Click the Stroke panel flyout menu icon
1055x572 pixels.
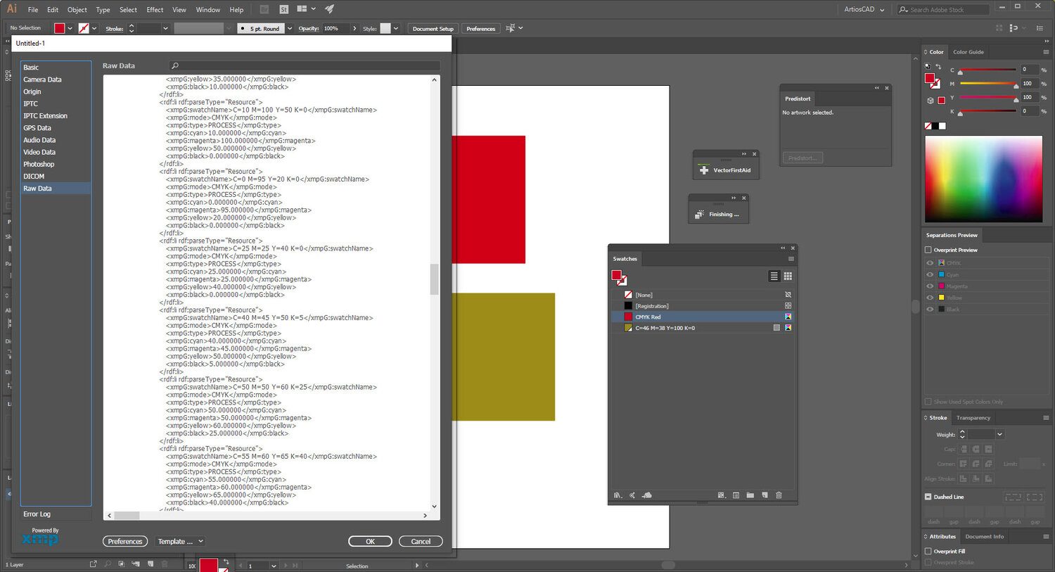[x=1046, y=418]
